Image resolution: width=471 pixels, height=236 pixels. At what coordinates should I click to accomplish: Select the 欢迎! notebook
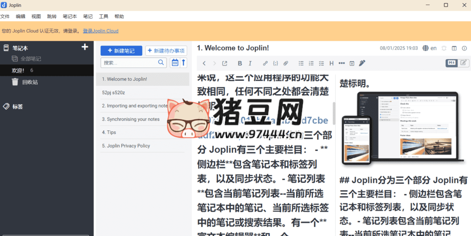pyautogui.click(x=47, y=70)
